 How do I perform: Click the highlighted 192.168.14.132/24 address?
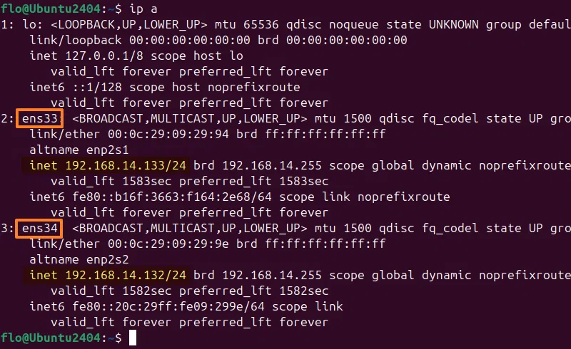(x=126, y=275)
